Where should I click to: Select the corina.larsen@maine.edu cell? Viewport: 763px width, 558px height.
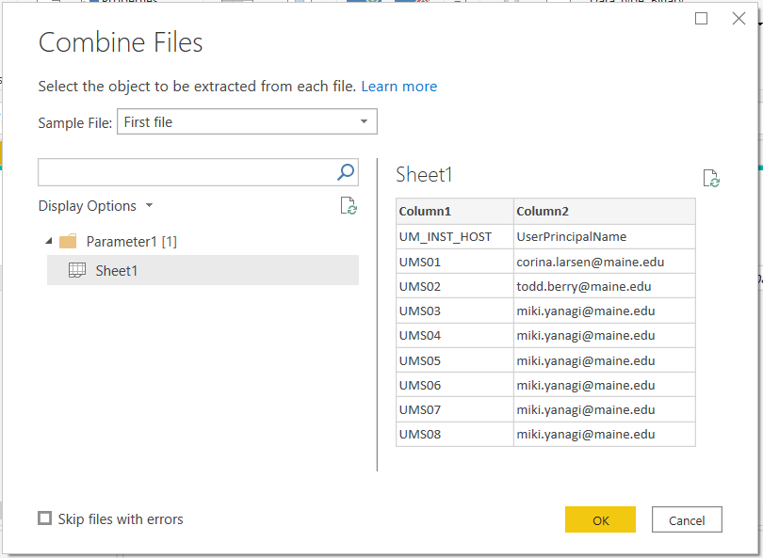[605, 262]
